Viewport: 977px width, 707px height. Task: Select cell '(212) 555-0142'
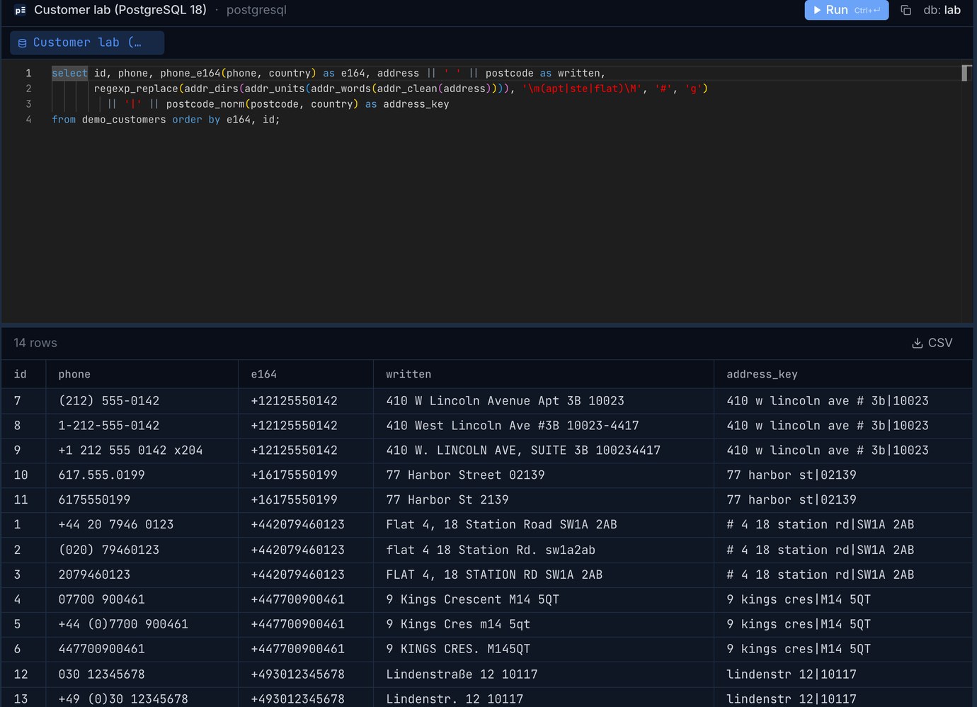(142, 401)
